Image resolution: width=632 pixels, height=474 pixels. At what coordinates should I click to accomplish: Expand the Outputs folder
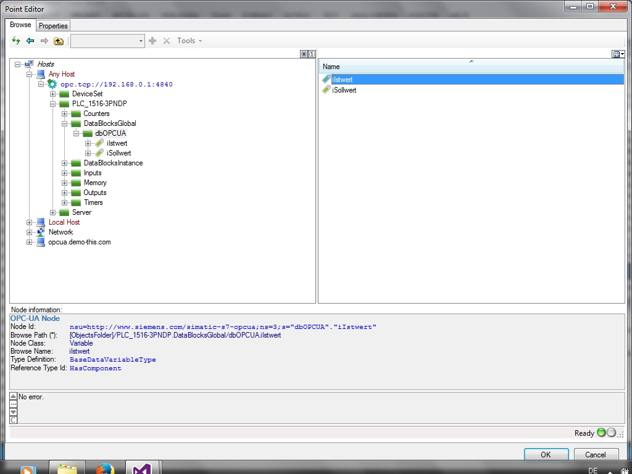pyautogui.click(x=64, y=193)
